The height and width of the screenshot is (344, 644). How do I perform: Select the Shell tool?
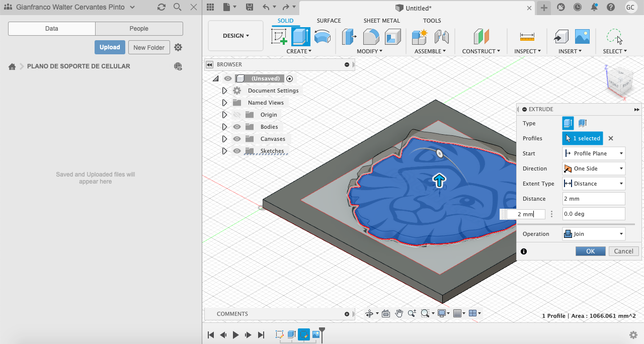point(392,37)
